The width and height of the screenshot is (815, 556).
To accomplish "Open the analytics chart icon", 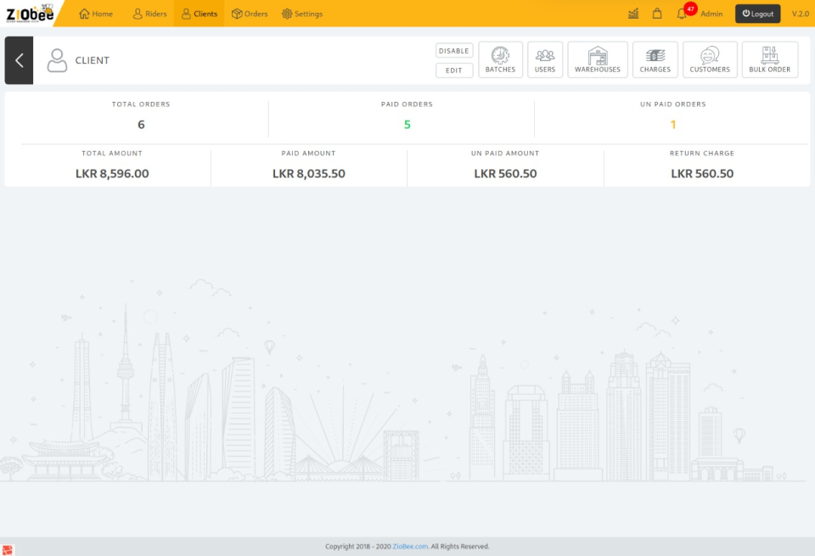I will 632,13.
